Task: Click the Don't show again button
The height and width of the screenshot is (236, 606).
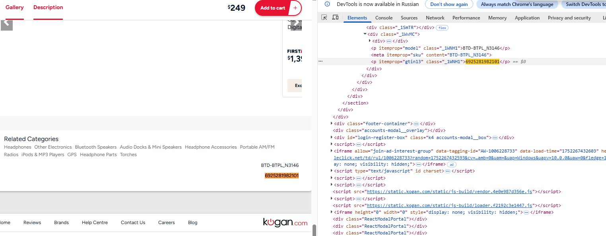Action: (x=449, y=4)
